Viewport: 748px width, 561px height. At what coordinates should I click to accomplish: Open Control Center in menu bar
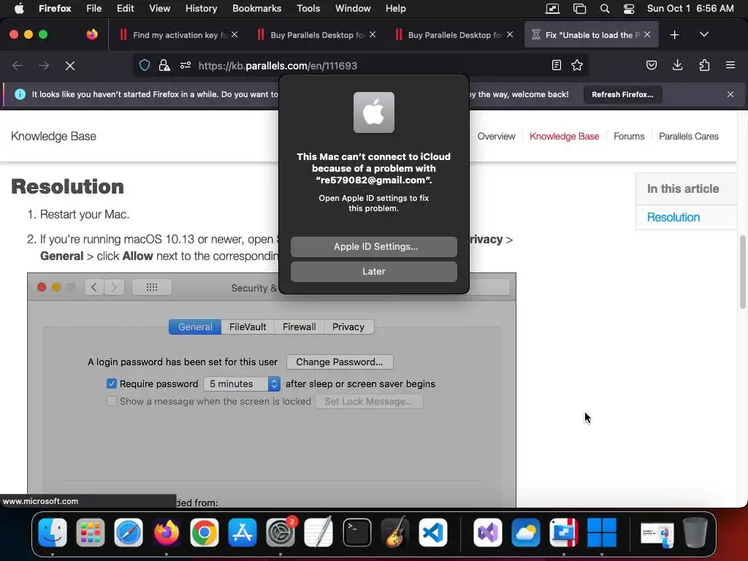coord(629,9)
